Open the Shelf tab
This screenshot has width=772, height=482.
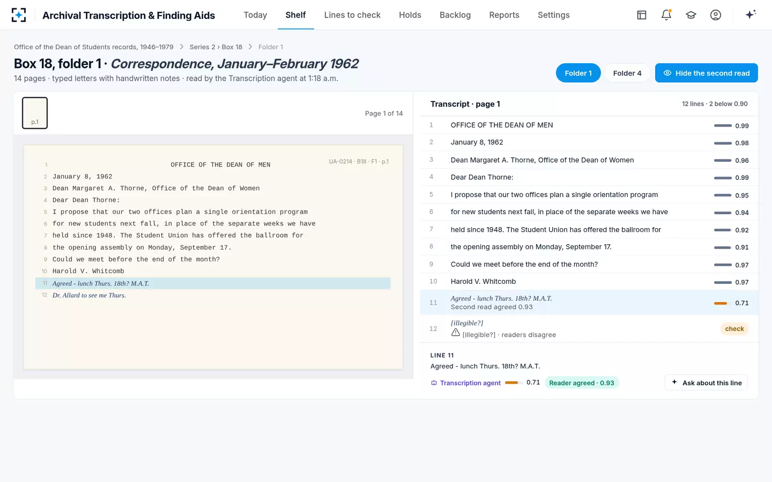[x=295, y=15]
